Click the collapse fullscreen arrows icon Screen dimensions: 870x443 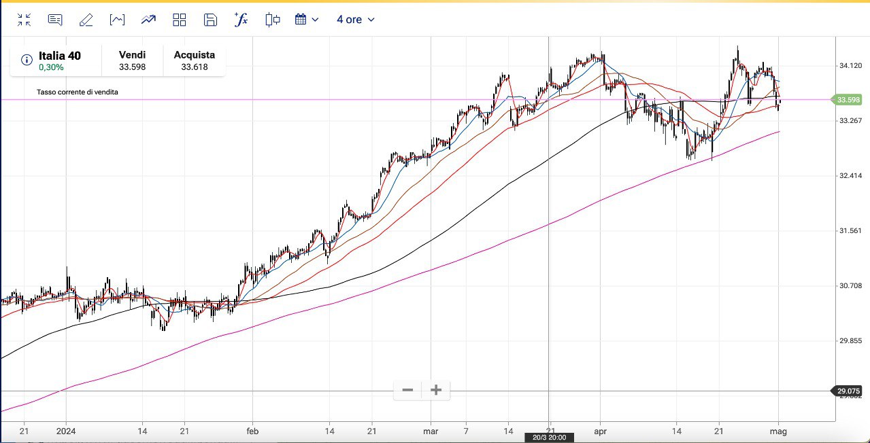pyautogui.click(x=24, y=20)
